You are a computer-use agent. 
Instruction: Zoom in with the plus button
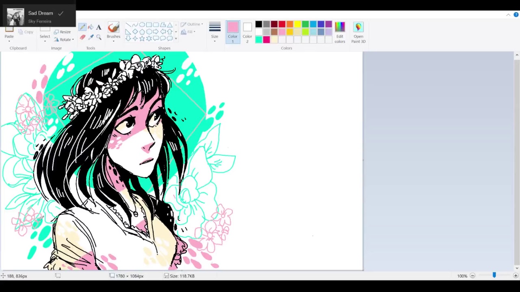516,276
